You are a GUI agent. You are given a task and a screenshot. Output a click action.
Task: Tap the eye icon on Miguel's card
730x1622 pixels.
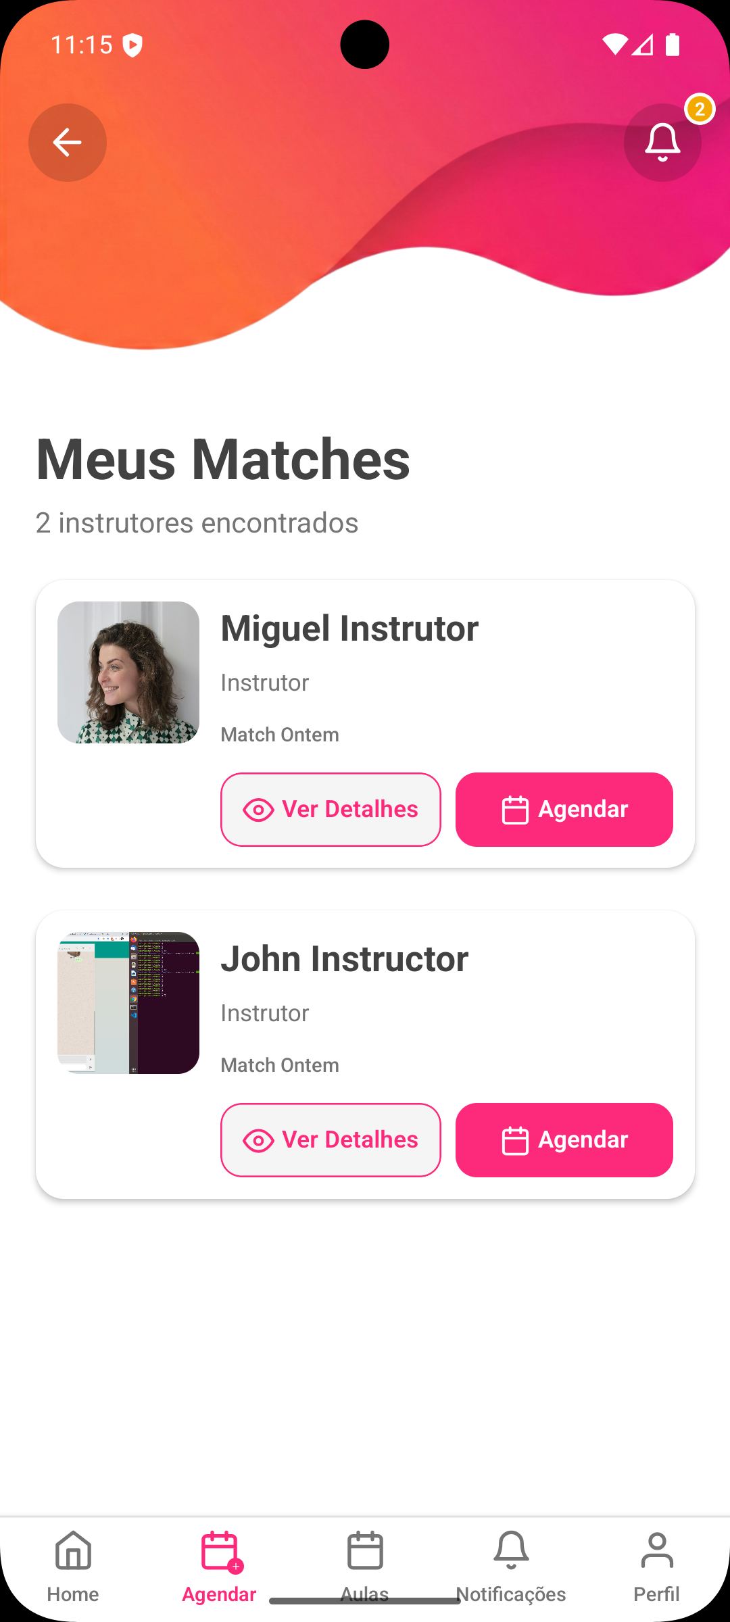[258, 810]
